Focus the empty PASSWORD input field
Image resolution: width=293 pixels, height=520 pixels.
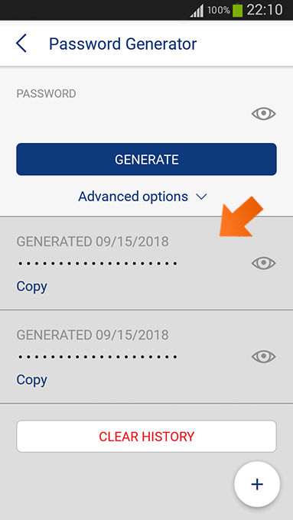[131, 114]
